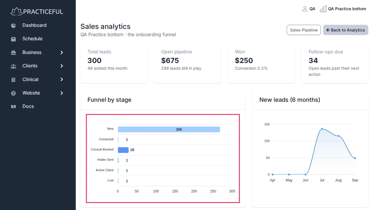Click the Sales analytics page heading
The height and width of the screenshot is (210, 373).
click(x=105, y=26)
